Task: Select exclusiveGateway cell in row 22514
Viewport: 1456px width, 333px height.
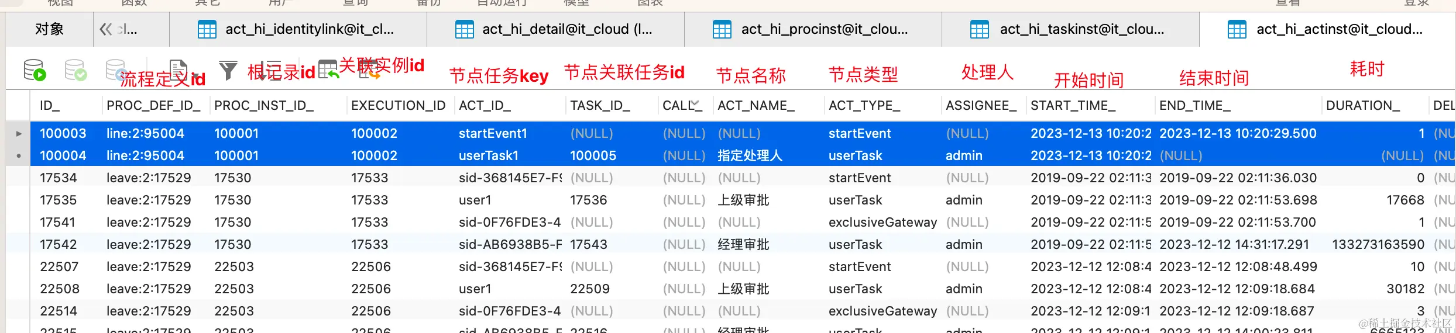Action: 882,311
